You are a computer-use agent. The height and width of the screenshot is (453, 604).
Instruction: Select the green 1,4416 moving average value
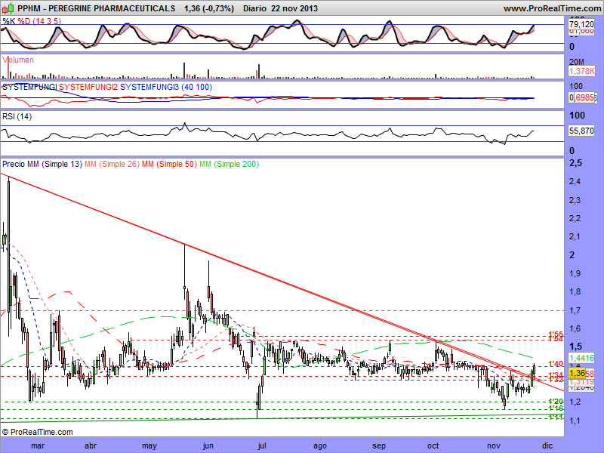click(x=581, y=358)
